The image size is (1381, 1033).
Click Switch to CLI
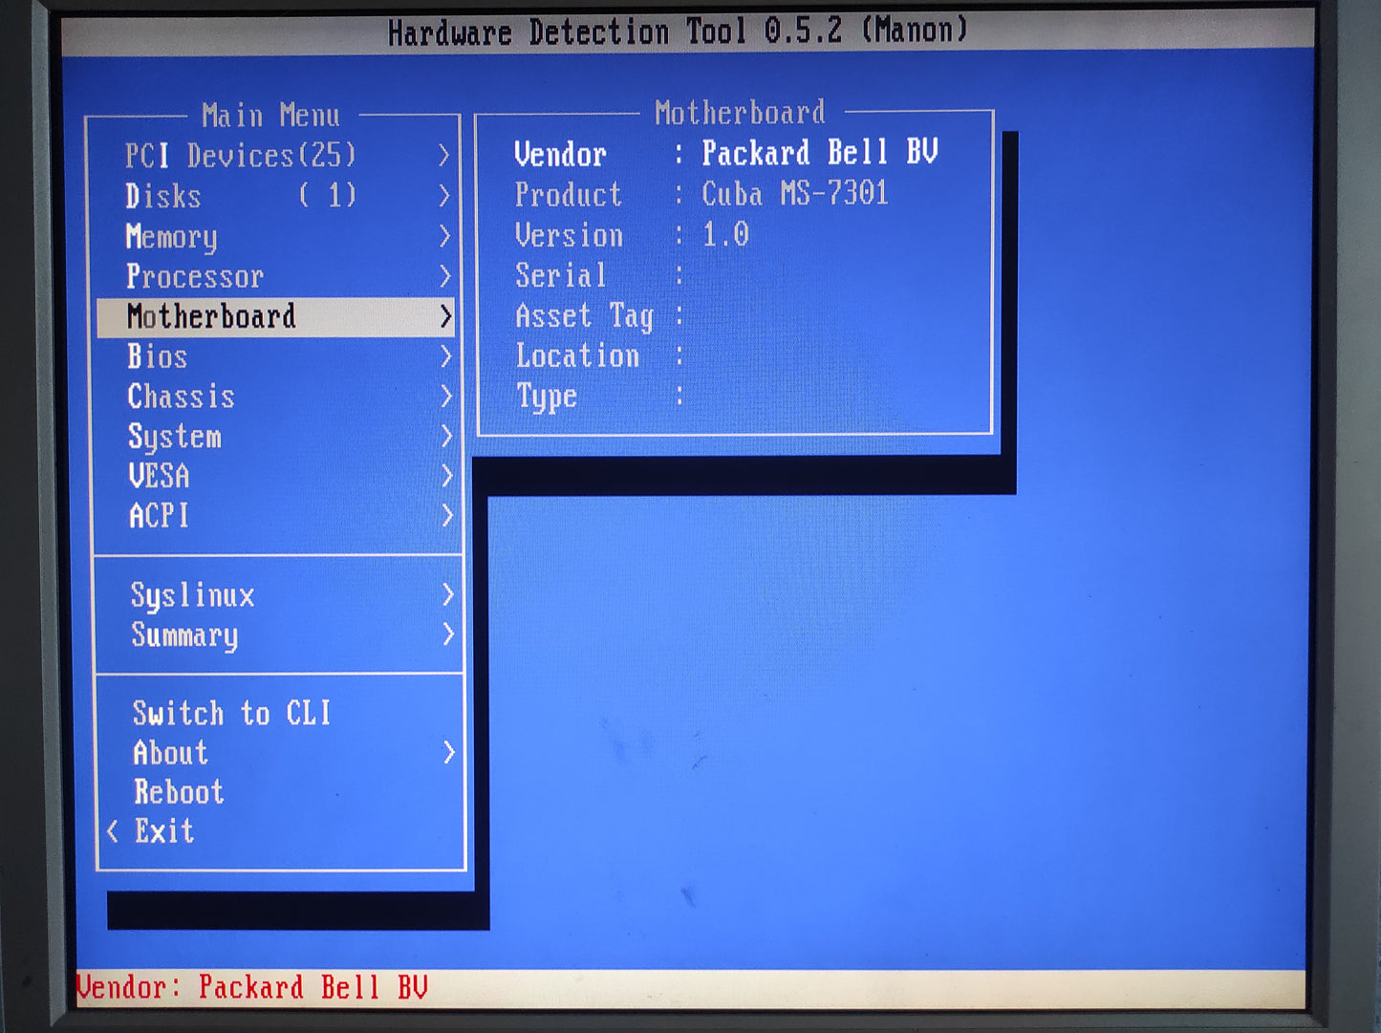pos(232,714)
